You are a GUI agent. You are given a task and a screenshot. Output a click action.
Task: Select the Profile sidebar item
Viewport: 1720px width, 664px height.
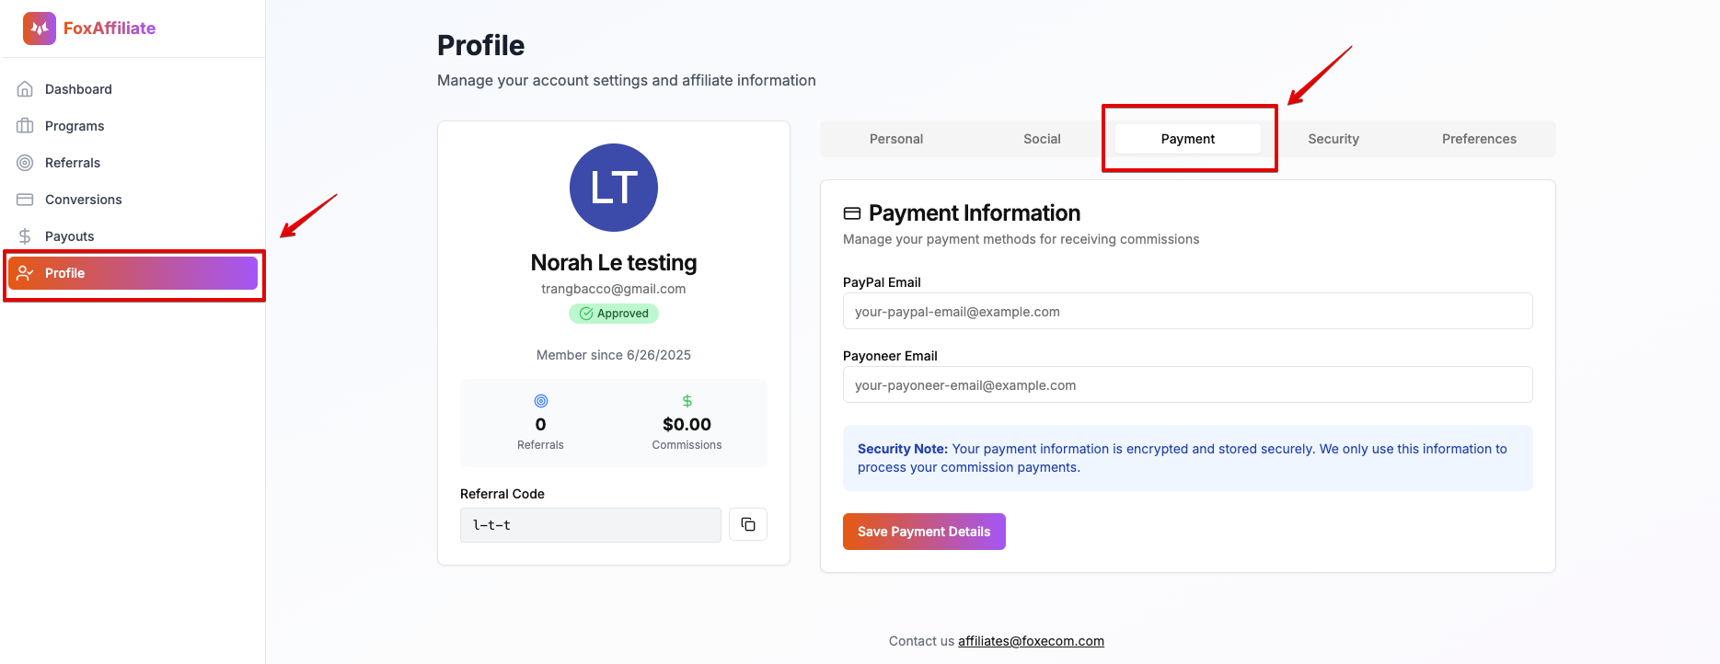[133, 273]
